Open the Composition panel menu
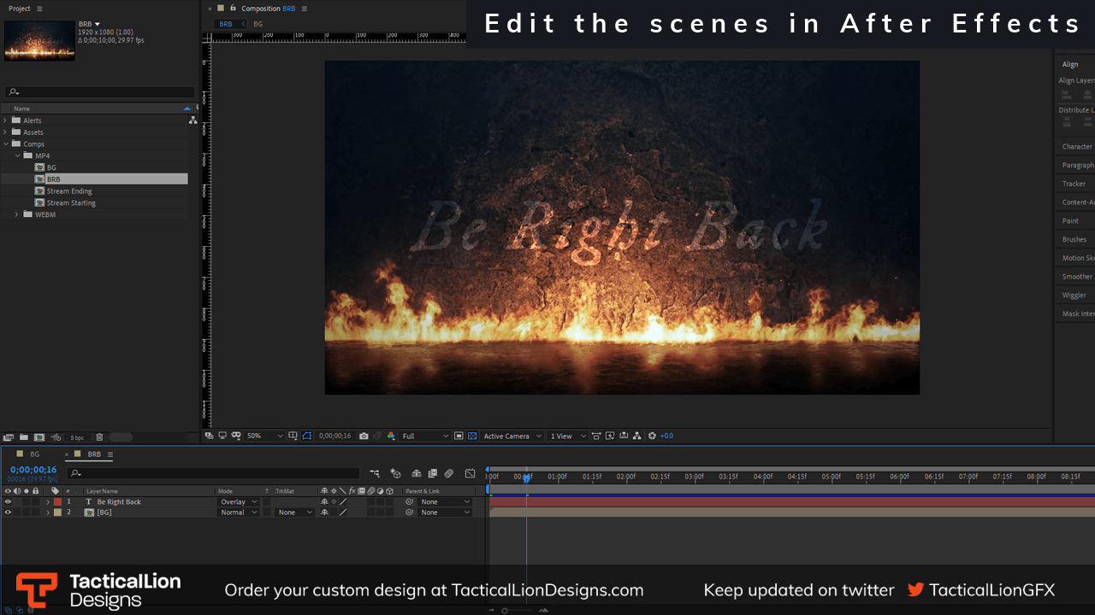This screenshot has width=1095, height=615. (305, 9)
